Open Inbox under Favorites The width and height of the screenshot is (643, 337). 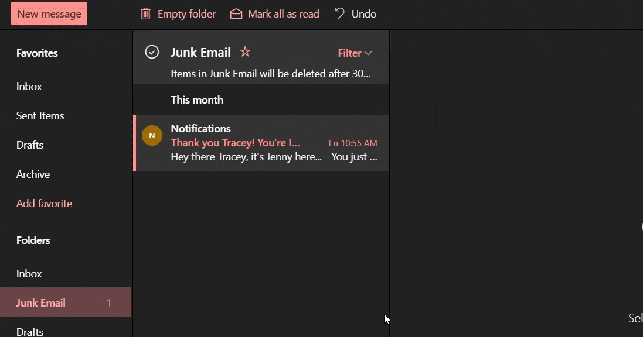pyautogui.click(x=29, y=87)
